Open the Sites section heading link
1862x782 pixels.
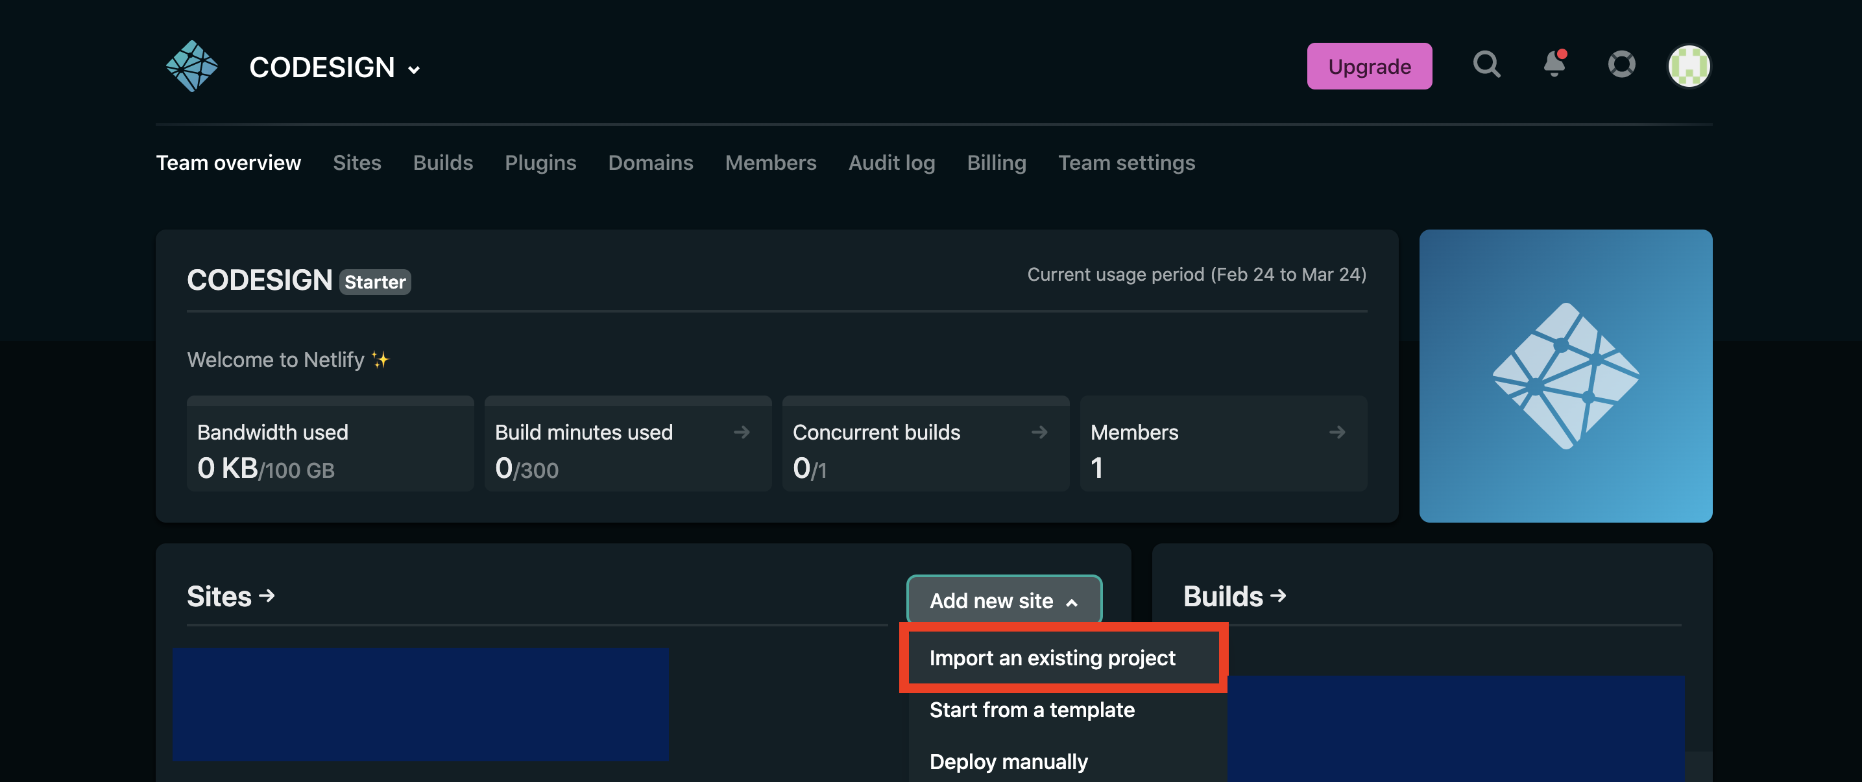click(x=230, y=597)
